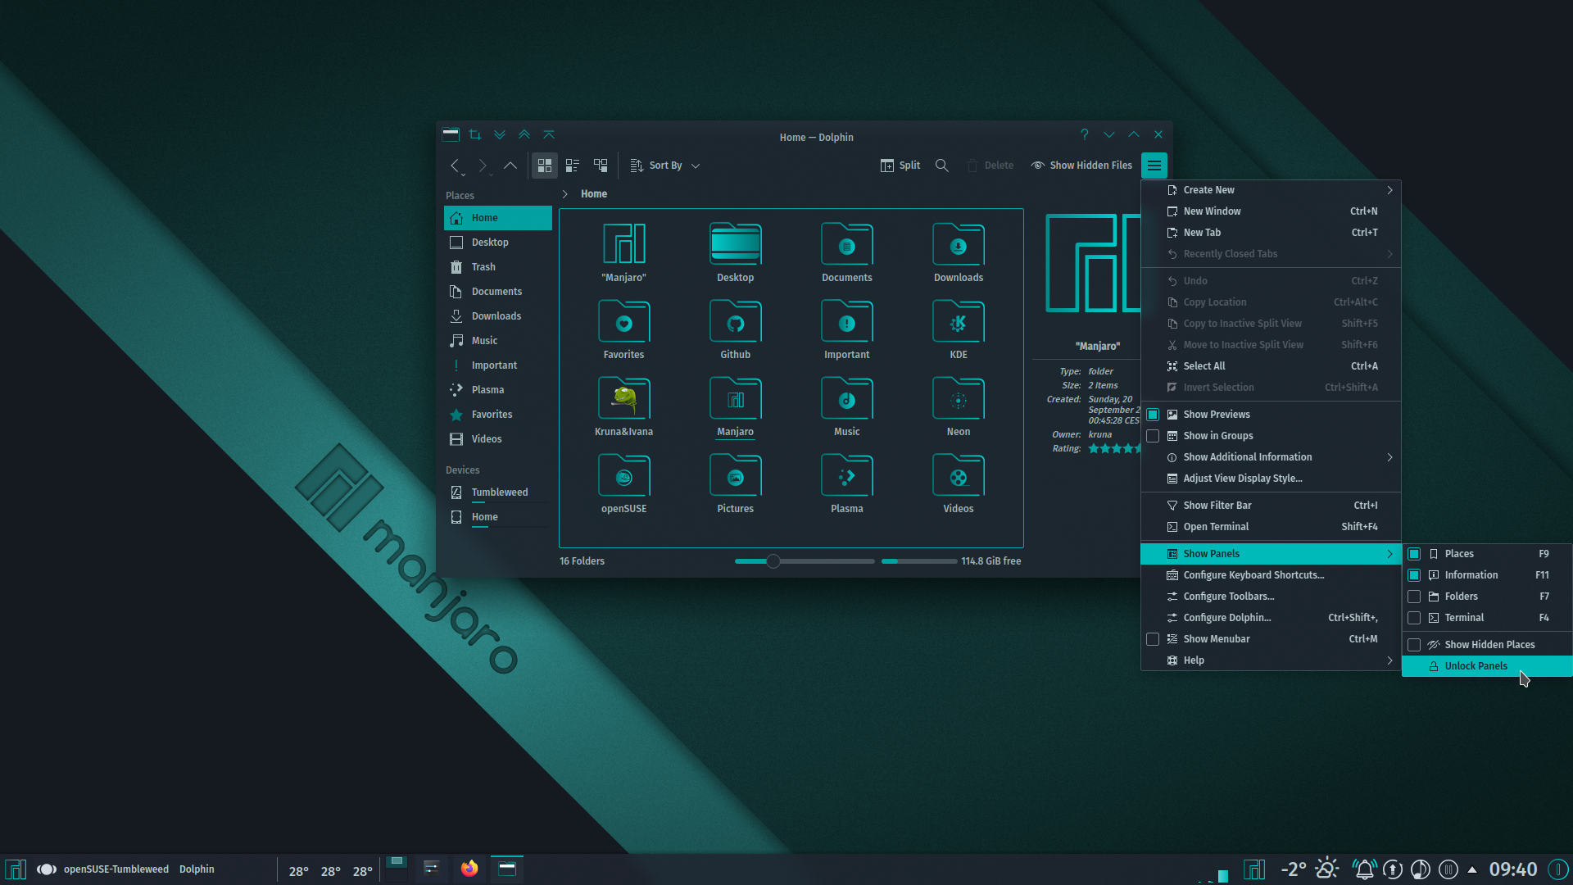
Task: Open Terminal from the menu
Action: click(x=1271, y=527)
